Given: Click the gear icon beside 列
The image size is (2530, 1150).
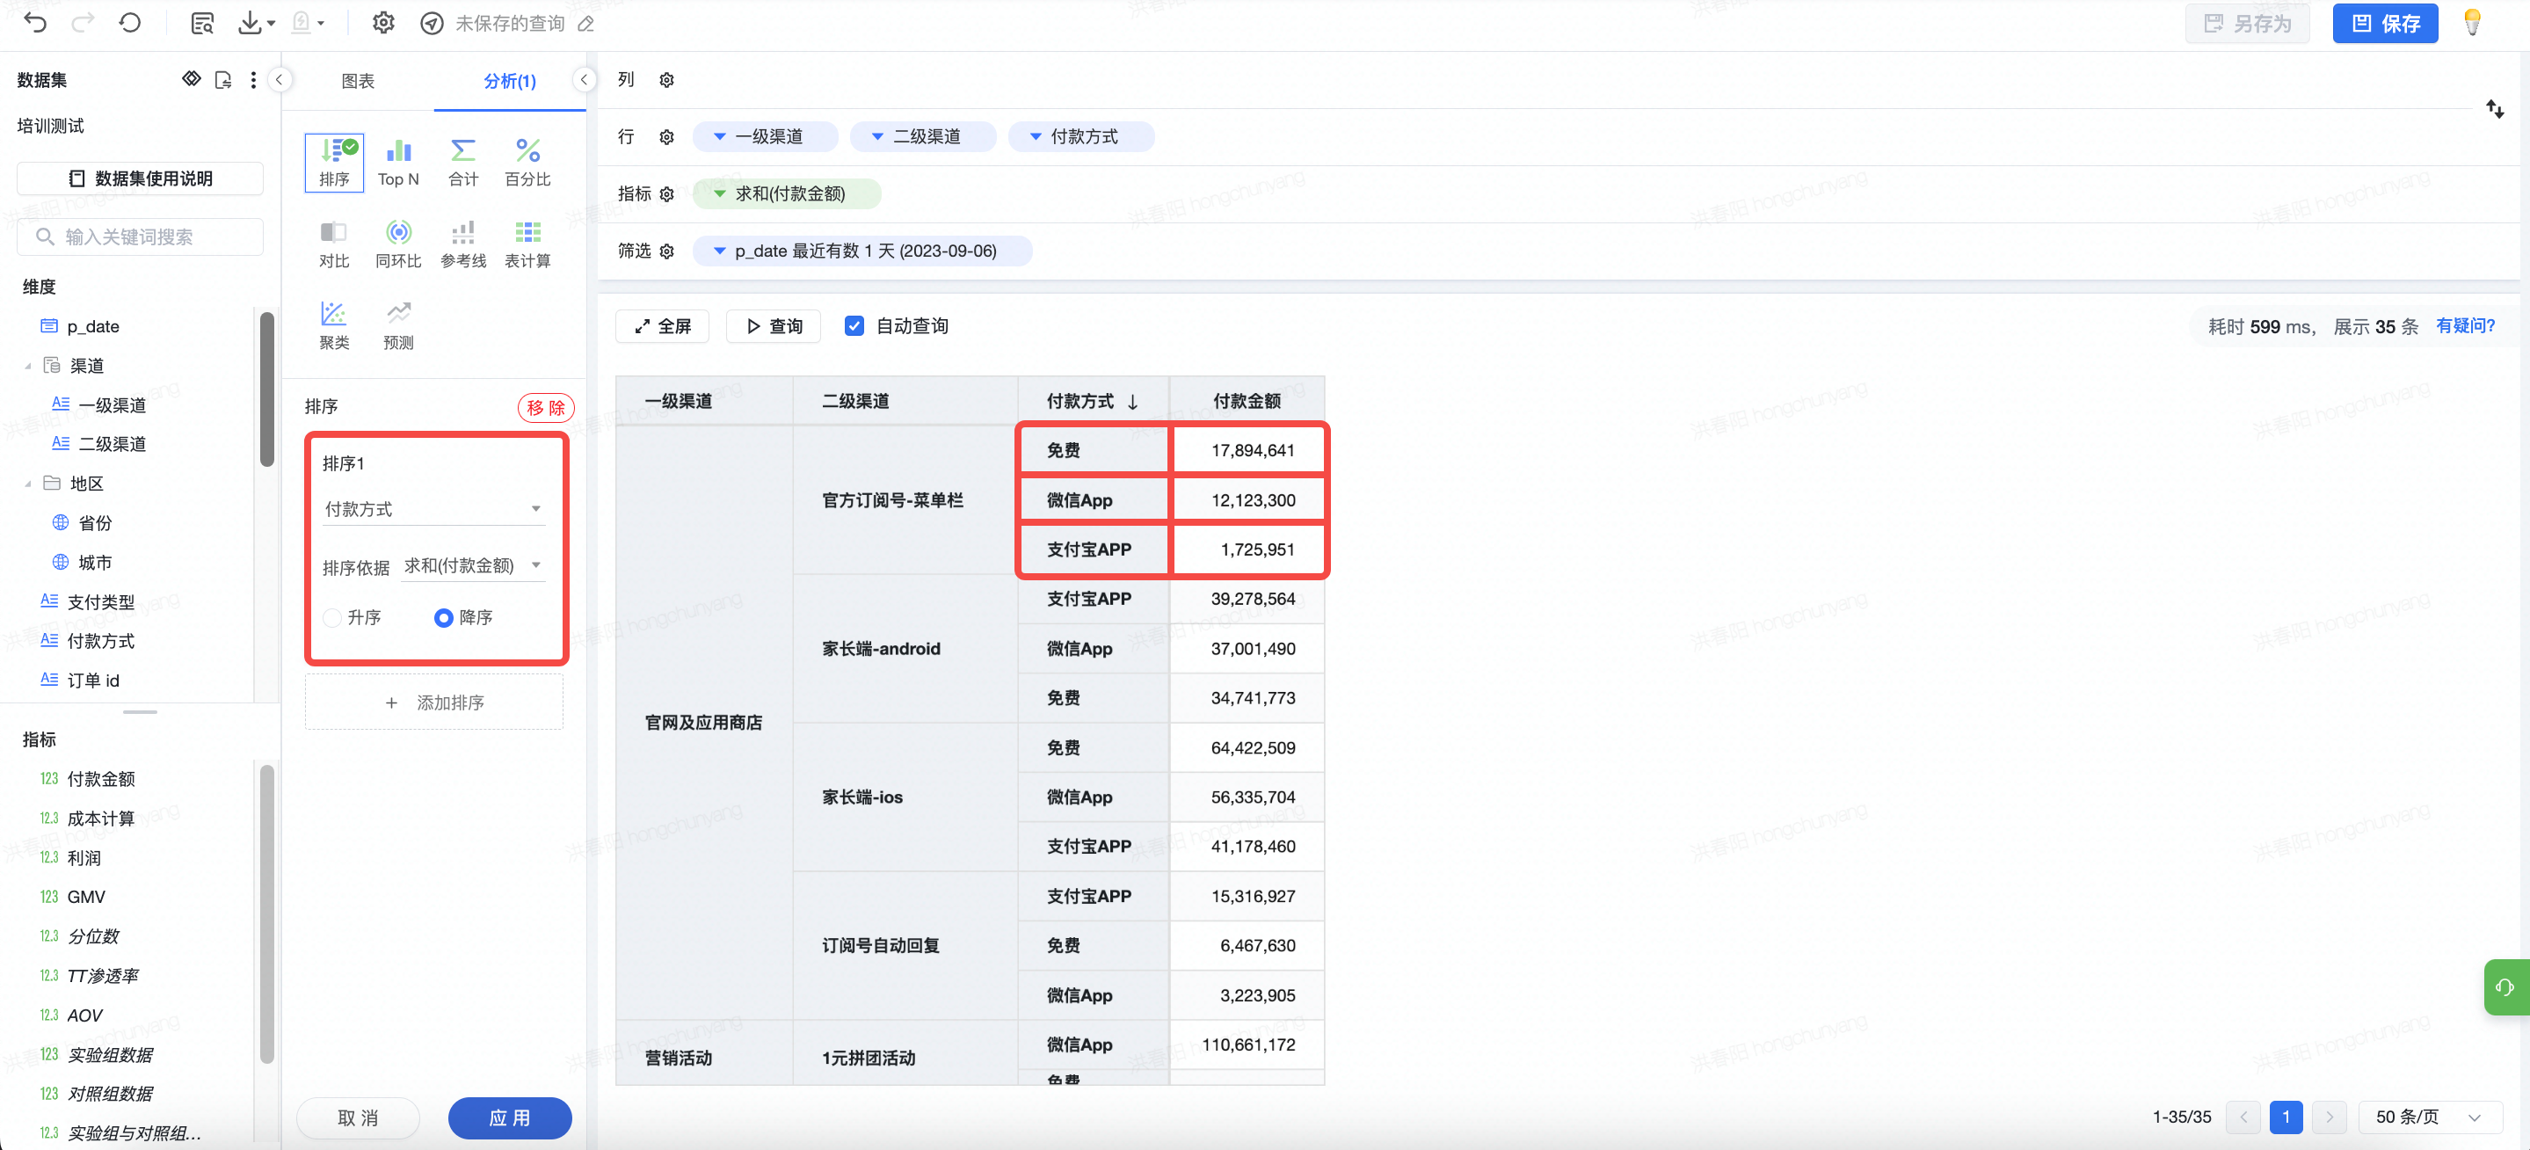Looking at the screenshot, I should (x=667, y=81).
